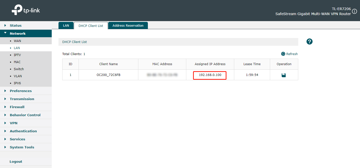Open WAN settings in the sidebar

pos(17,41)
